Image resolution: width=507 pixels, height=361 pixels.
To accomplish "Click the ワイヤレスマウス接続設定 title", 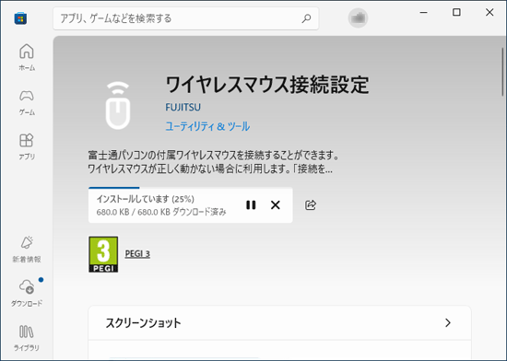I will pyautogui.click(x=267, y=85).
